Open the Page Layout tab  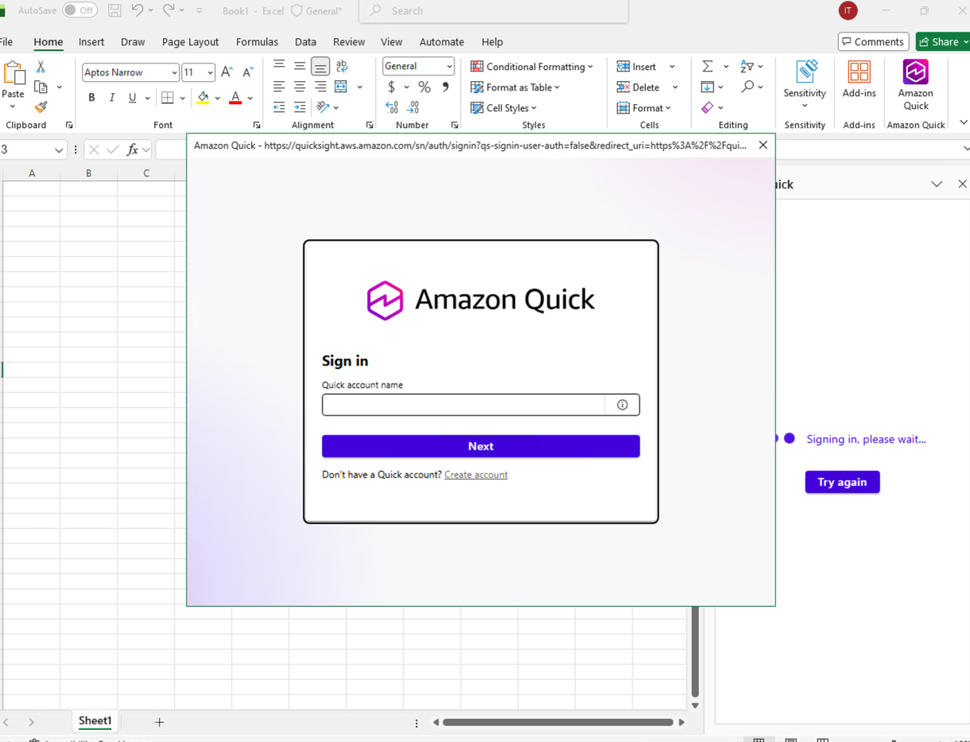(x=190, y=42)
